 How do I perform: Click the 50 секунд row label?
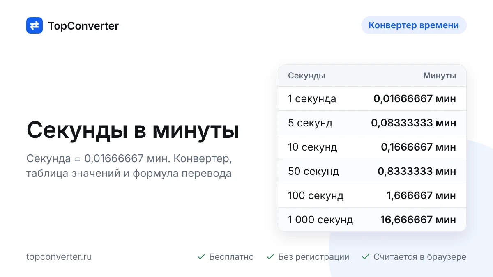point(313,171)
